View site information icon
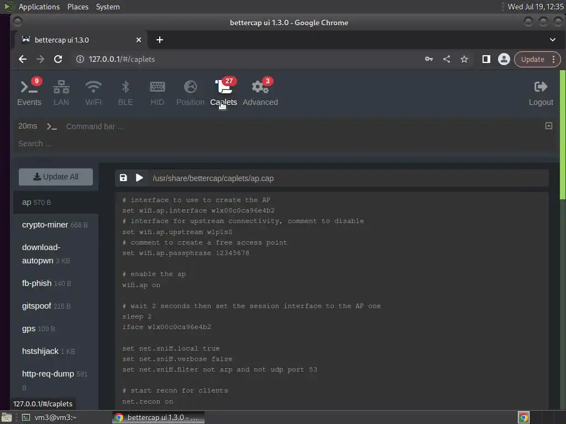Screen dimensions: 566x424 point(80,59)
